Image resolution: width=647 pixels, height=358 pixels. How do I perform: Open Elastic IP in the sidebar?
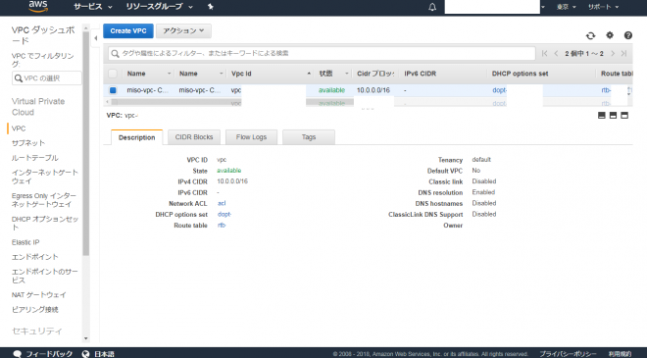pyautogui.click(x=25, y=242)
